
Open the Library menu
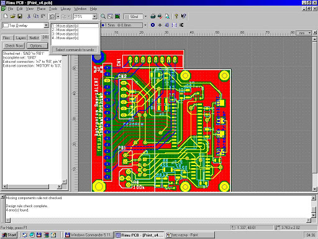(x=66, y=9)
